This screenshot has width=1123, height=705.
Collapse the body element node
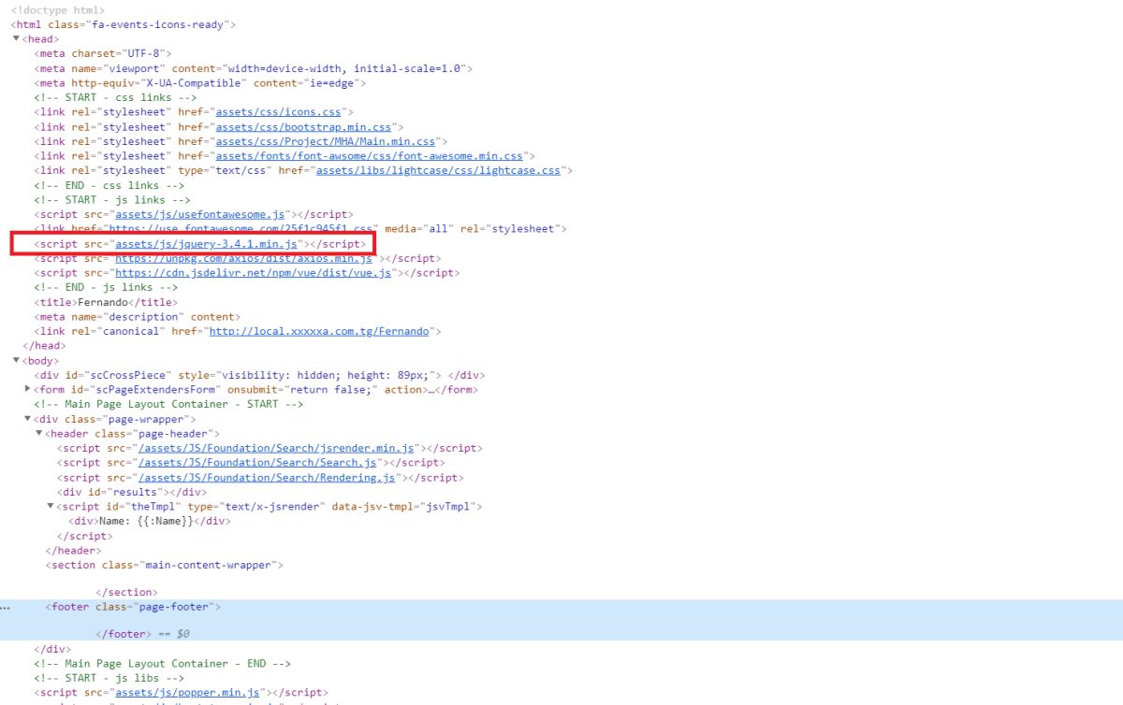click(16, 361)
